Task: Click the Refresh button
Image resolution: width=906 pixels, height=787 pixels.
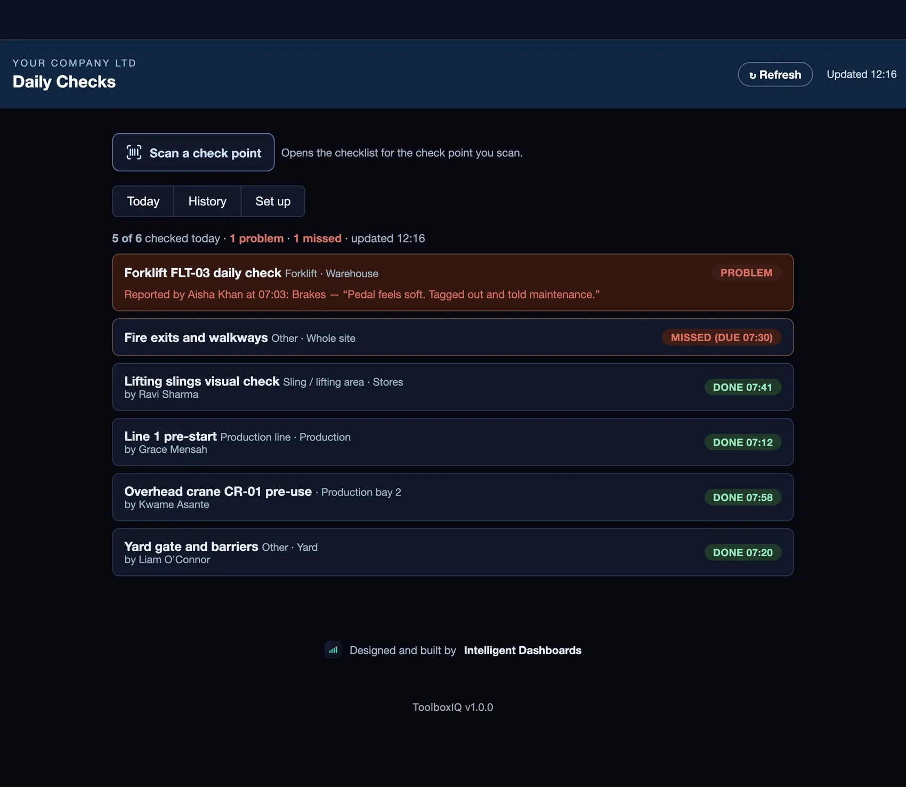Action: coord(775,75)
